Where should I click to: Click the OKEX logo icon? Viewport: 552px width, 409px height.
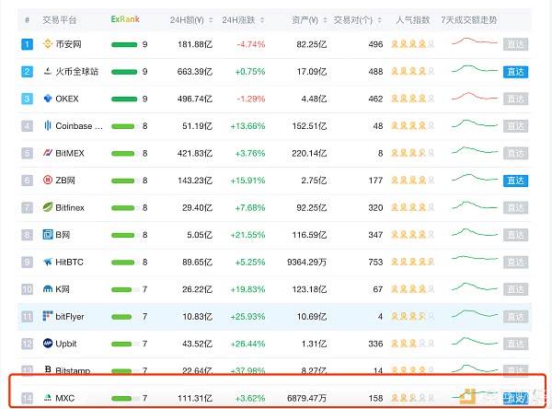pyautogui.click(x=48, y=99)
